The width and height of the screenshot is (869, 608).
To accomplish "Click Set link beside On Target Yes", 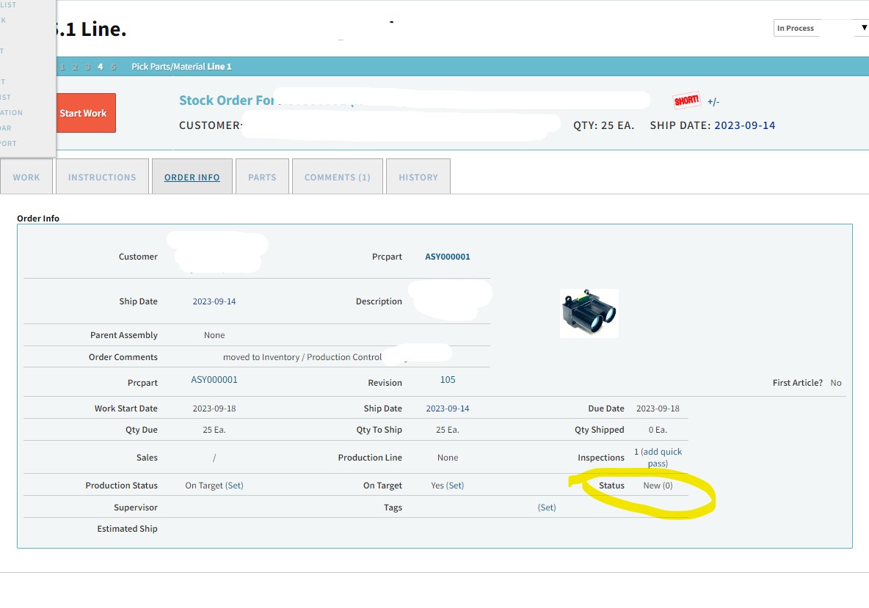I will point(455,485).
